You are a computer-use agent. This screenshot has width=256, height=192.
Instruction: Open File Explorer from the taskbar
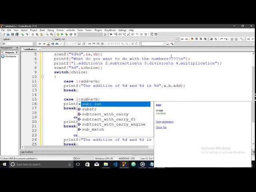(106, 164)
